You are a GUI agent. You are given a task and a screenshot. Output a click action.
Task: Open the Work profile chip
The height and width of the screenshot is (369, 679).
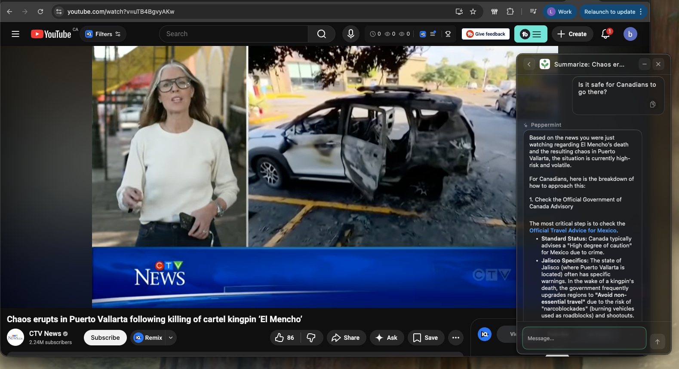point(559,12)
